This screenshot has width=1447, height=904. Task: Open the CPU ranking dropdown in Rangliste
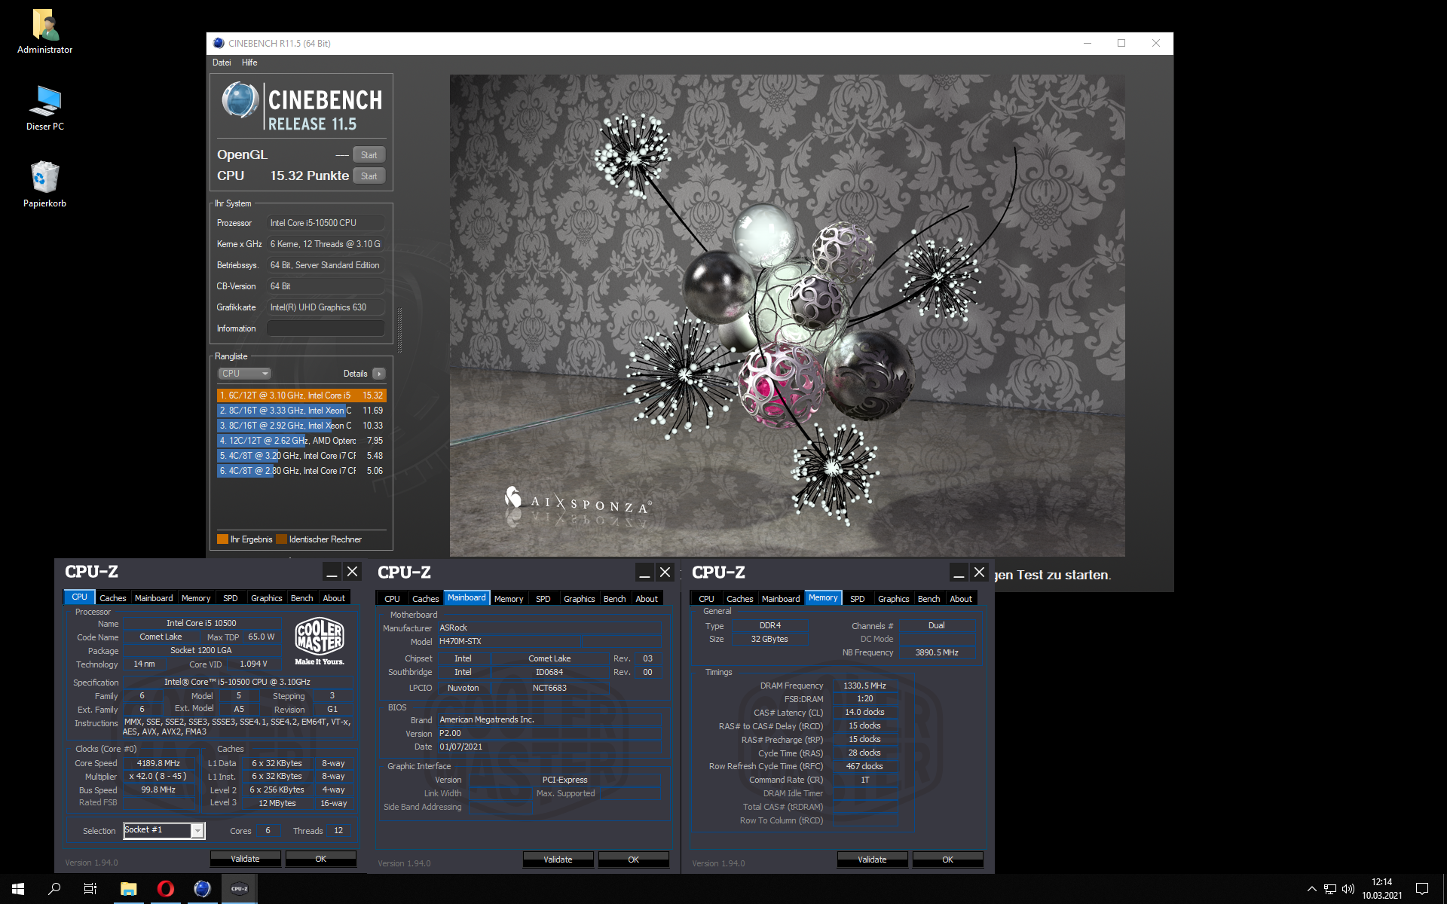tap(244, 374)
